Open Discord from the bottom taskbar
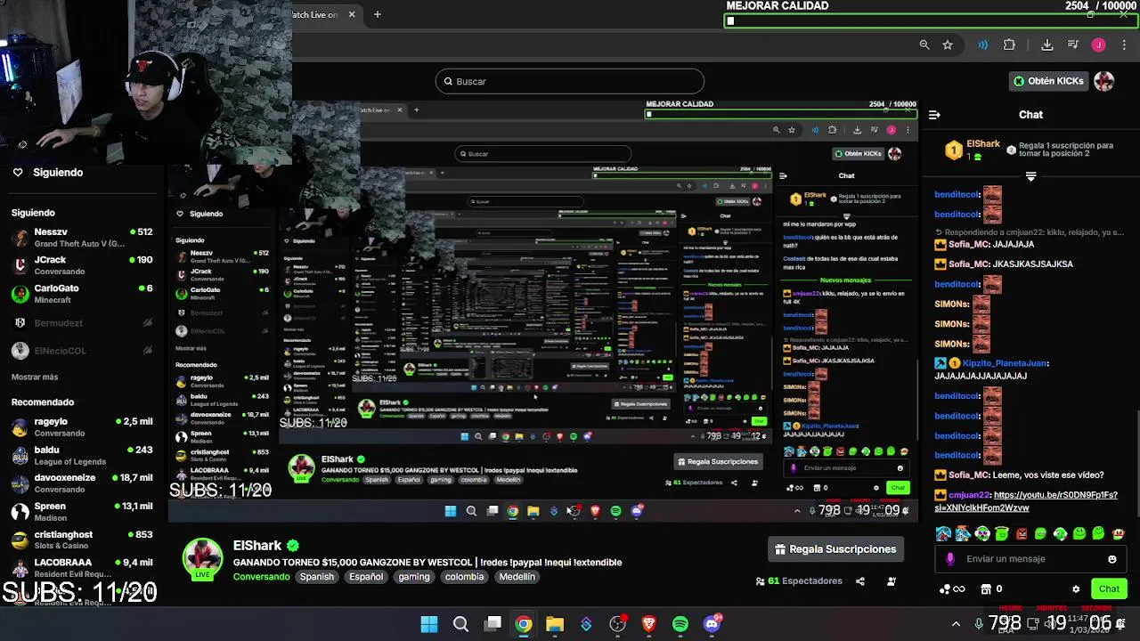The width and height of the screenshot is (1140, 641). click(x=712, y=624)
